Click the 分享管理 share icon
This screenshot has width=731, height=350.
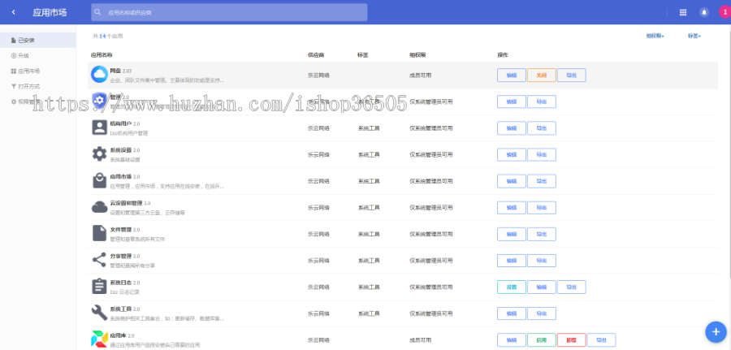point(99,260)
